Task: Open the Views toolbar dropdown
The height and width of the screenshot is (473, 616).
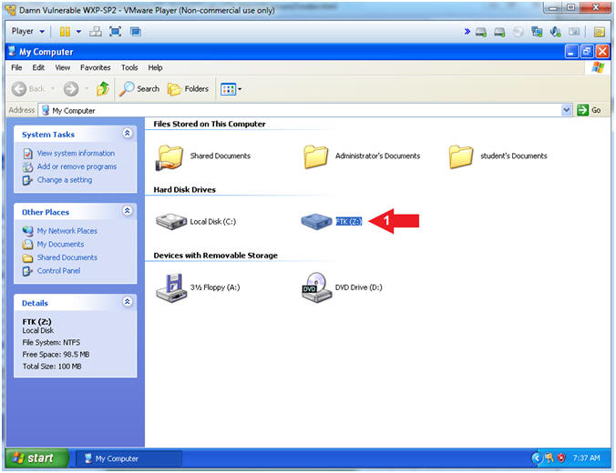Action: point(231,89)
